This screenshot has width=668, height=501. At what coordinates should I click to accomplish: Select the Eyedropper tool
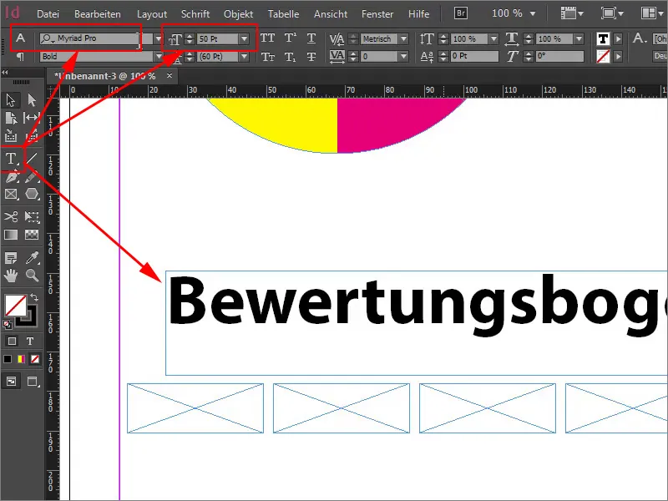32,258
